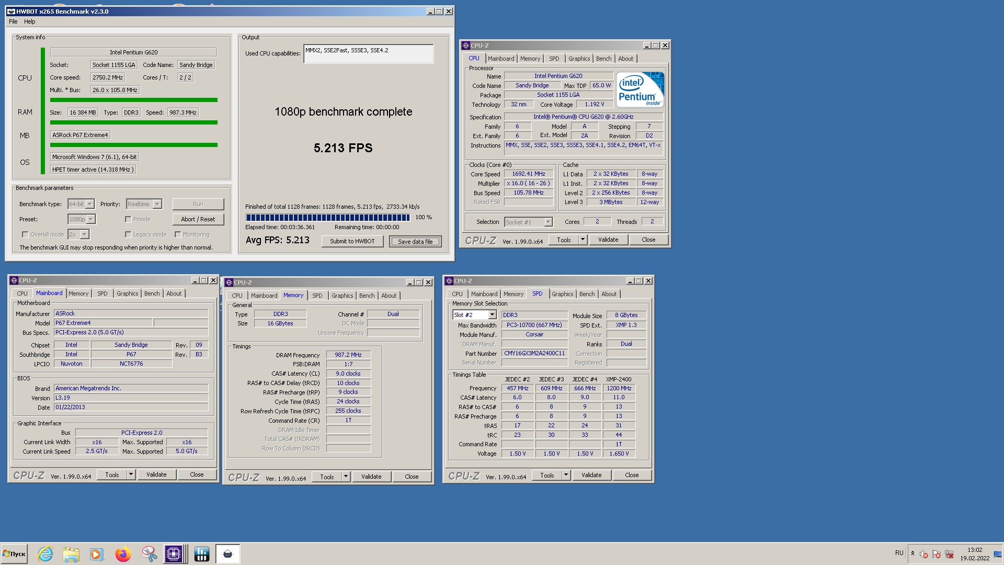The width and height of the screenshot is (1004, 565).
Task: Toggle the Legacy mode checkbox
Action: coord(128,234)
